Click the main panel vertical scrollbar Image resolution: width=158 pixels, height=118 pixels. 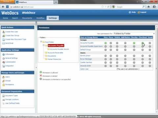(157, 69)
